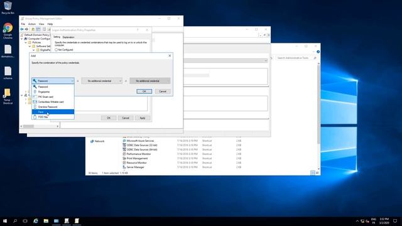Open taskbar Search

(15, 221)
